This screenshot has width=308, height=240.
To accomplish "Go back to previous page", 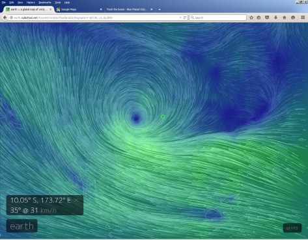I will [5, 18].
